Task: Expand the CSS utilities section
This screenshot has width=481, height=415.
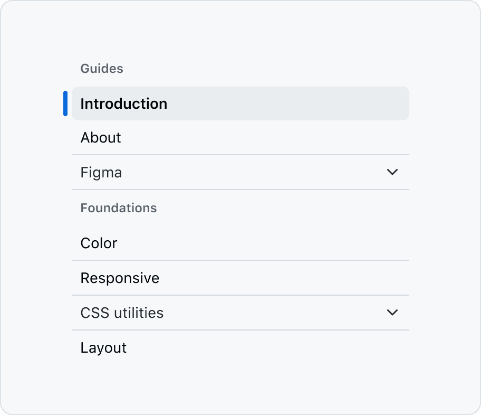Action: tap(240, 313)
